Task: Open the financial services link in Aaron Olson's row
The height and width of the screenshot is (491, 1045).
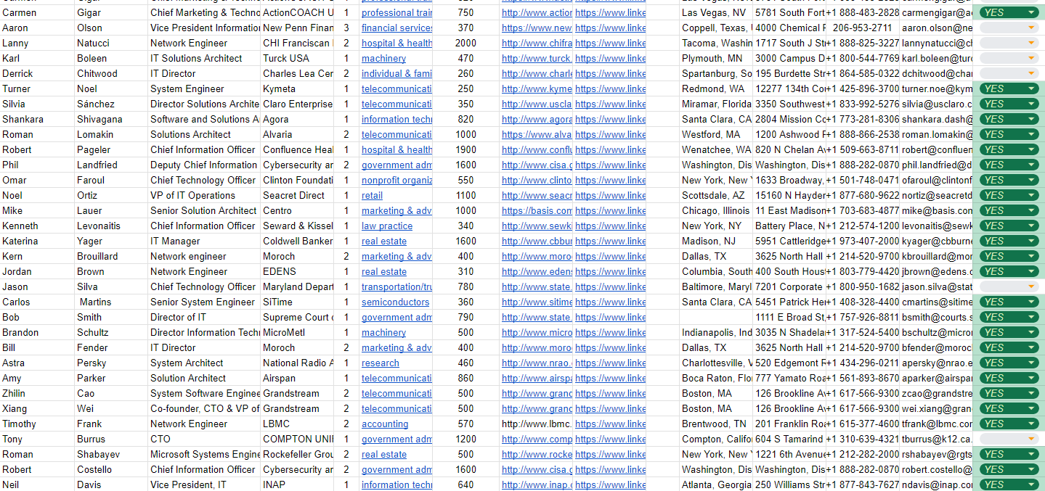Action: tap(397, 28)
